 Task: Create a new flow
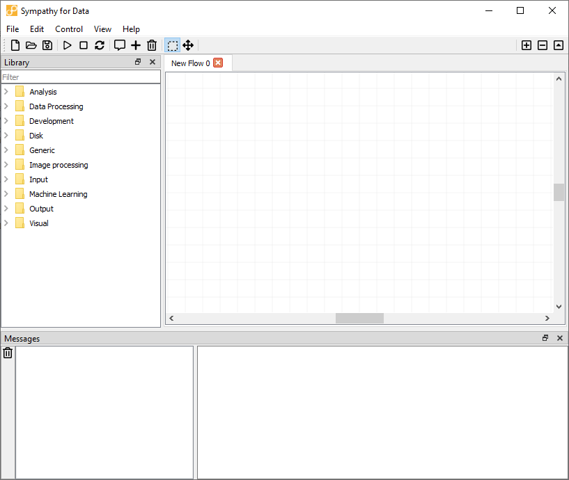pos(15,45)
